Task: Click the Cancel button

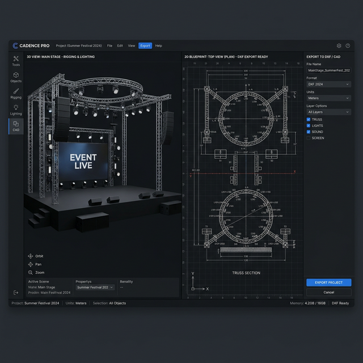Action: coord(329,293)
